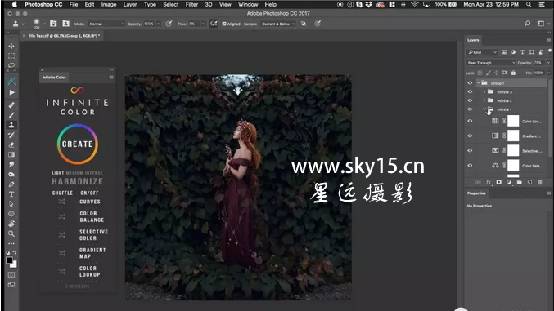The image size is (554, 311).
Task: Hide the Infinite 3 group
Action: [470, 91]
